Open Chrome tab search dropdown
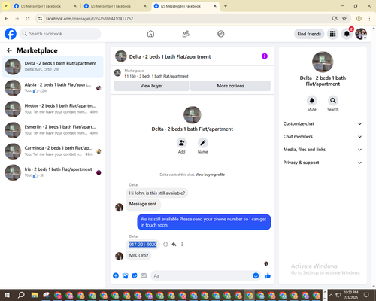Screen dimensions: 376x301 pos(5,6)
